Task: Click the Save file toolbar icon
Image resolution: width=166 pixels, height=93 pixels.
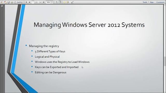Action: pos(15,2)
